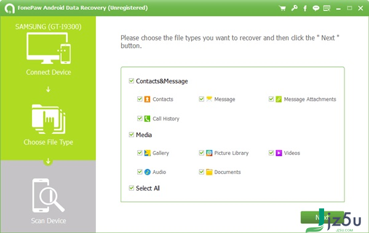Screen dimensions: 369x233
Task: Click the Gallery label text
Action: [x=161, y=153]
